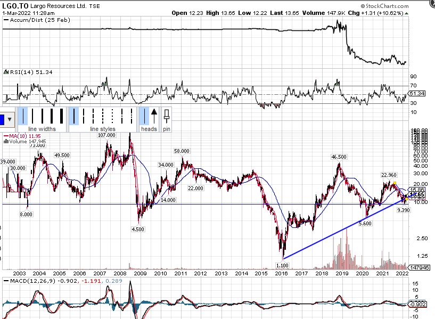Click the MACD axis tag -0.902
Image resolution: width=435 pixels, height=319 pixels.
coord(417,304)
